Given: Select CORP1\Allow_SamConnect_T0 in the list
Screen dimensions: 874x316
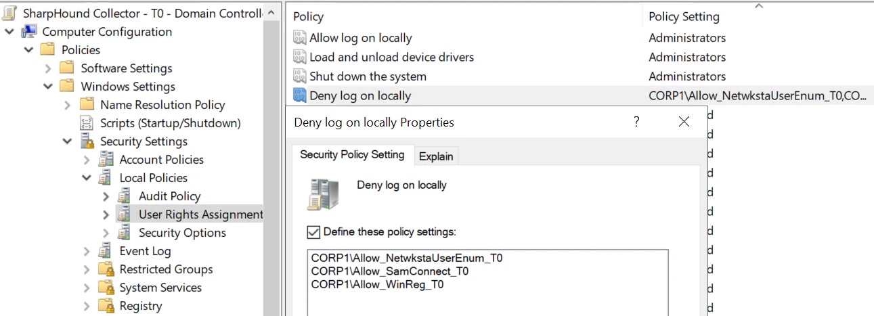Looking at the screenshot, I should [390, 271].
